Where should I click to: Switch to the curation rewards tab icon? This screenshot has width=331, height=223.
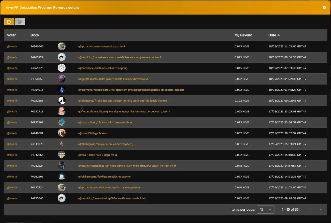click(9, 22)
